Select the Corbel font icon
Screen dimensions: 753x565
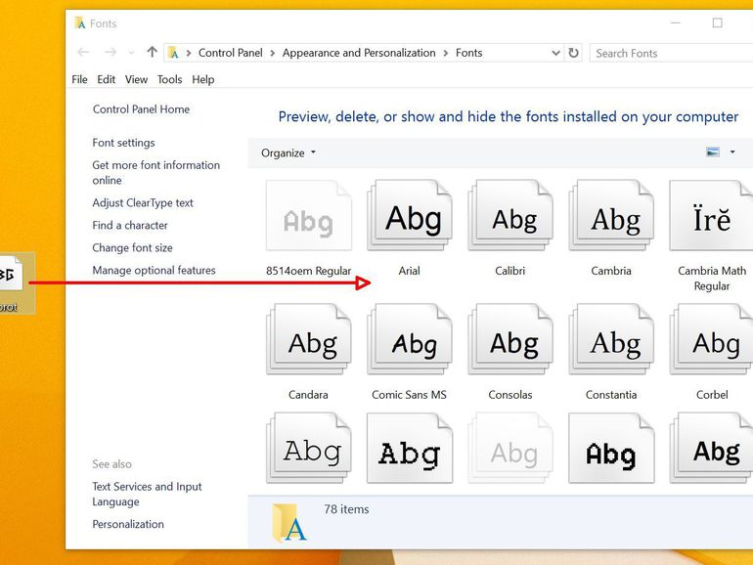point(711,339)
